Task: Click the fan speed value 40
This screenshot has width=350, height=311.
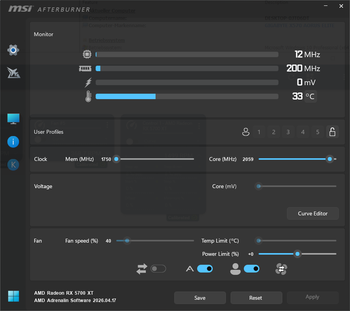Action: pyautogui.click(x=108, y=241)
